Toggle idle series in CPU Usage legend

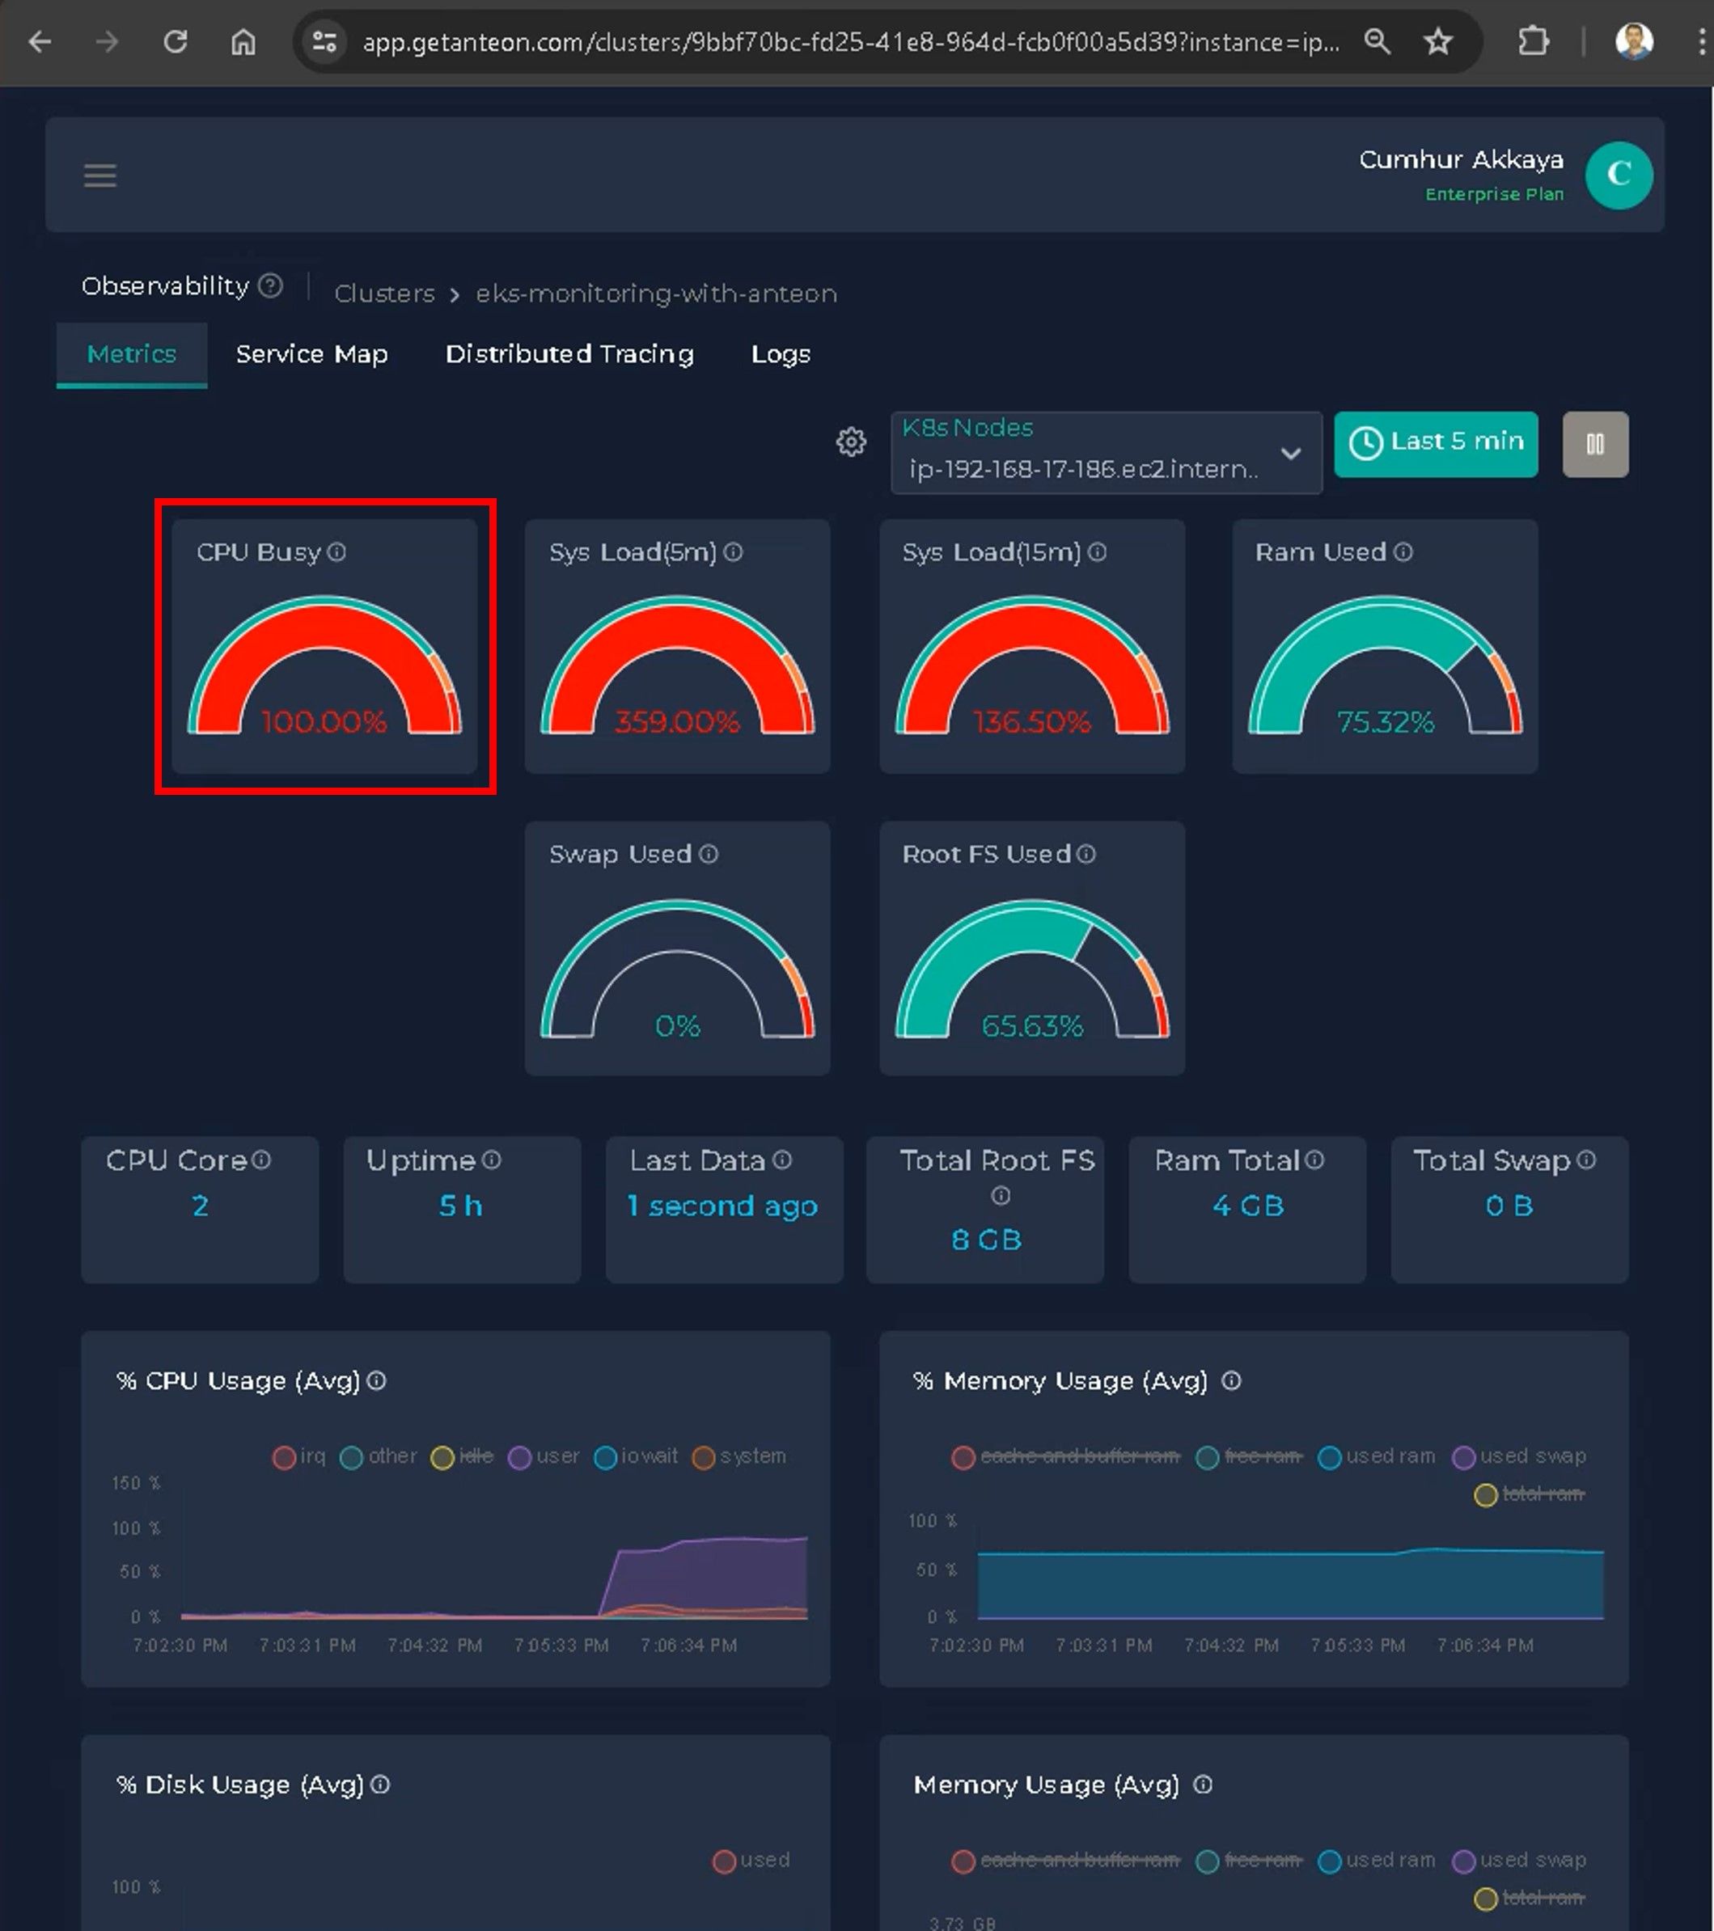point(476,1456)
